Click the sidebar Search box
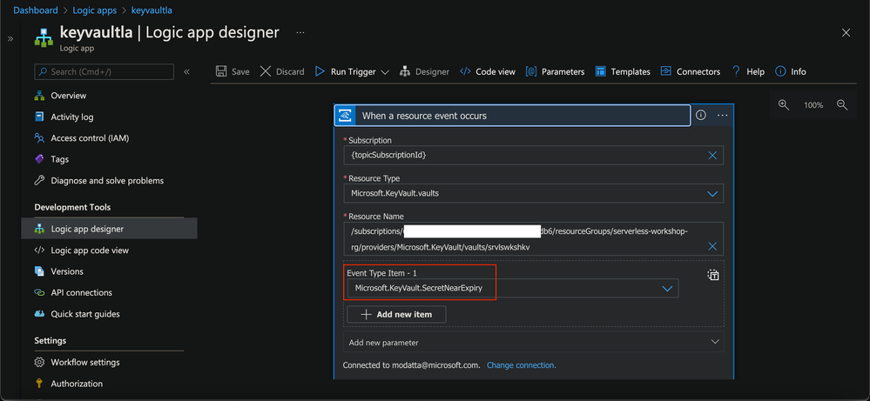 coord(105,71)
